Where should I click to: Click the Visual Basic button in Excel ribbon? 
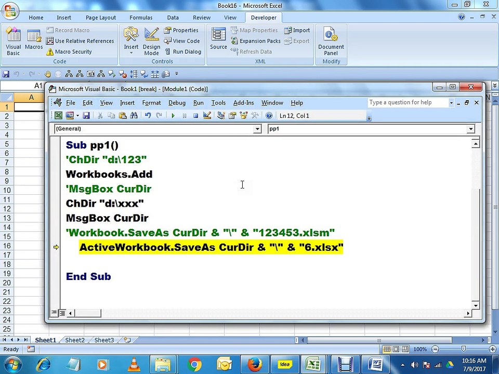(x=14, y=42)
